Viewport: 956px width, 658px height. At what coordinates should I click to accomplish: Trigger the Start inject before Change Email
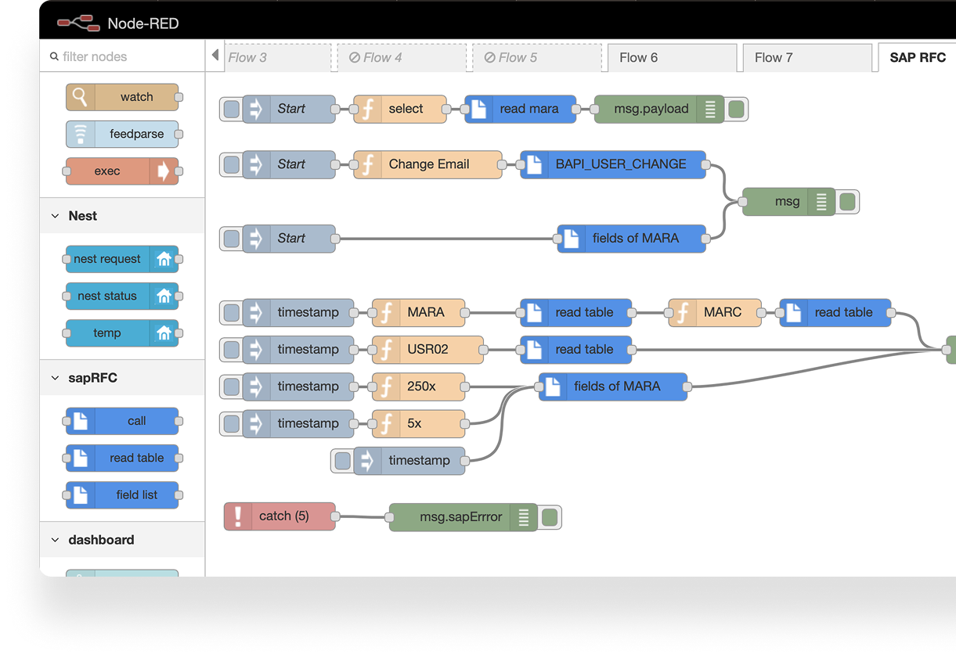(231, 164)
